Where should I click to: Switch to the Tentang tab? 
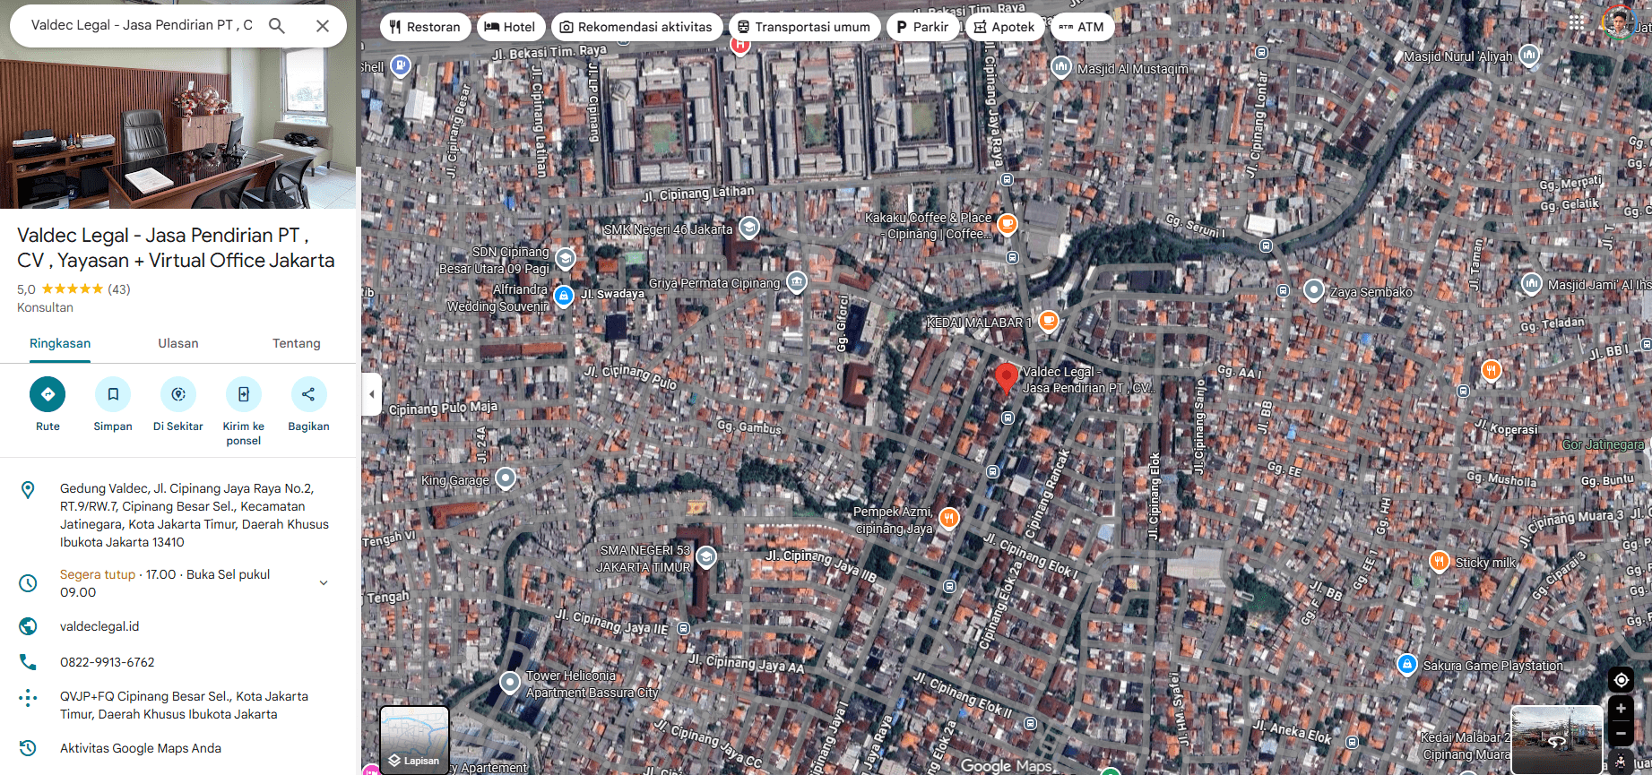click(x=297, y=343)
